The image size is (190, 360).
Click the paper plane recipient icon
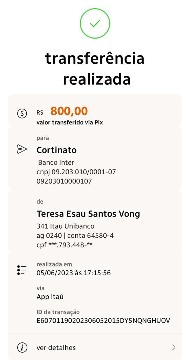[22, 149]
